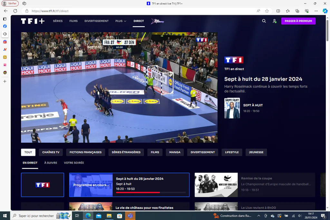
Task: View site information lock icon
Action: [x=27, y=11]
